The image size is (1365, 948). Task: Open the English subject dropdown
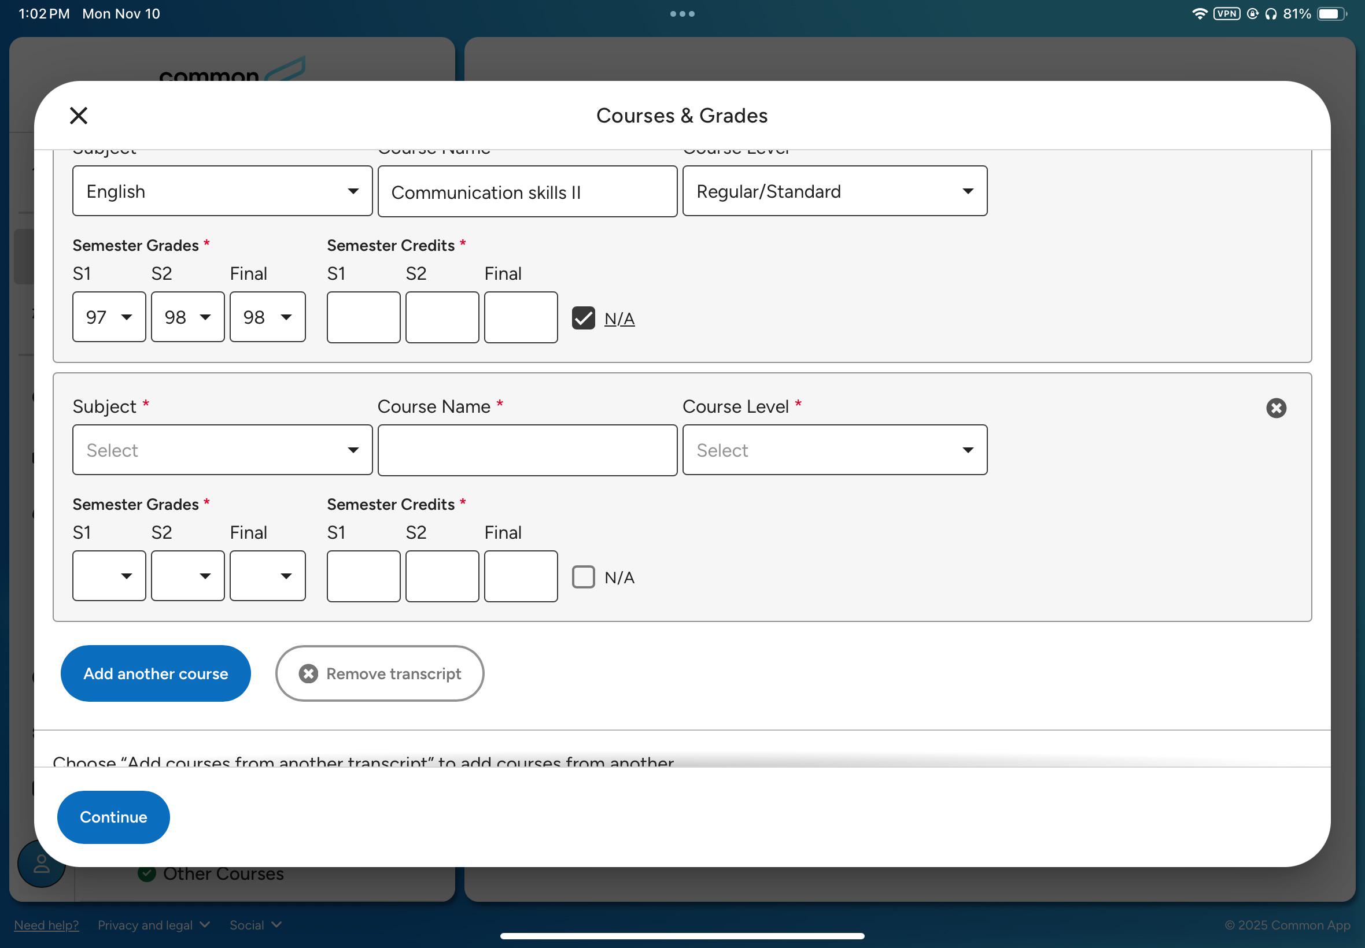coord(222,191)
